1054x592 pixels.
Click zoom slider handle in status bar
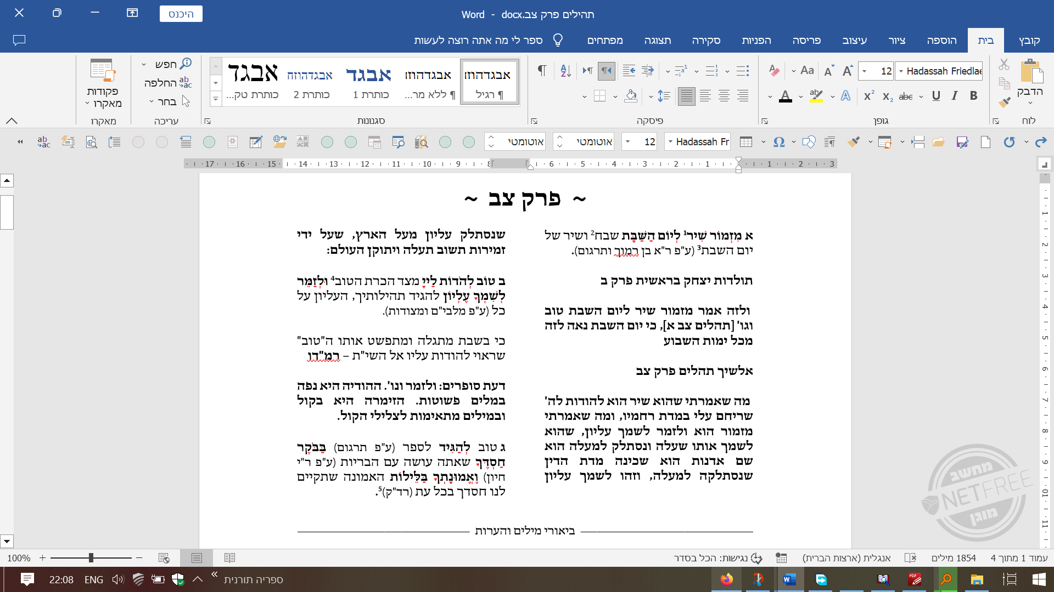tap(91, 558)
